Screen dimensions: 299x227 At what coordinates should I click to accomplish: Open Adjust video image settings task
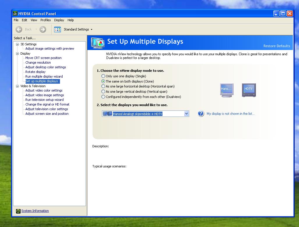click(x=45, y=95)
